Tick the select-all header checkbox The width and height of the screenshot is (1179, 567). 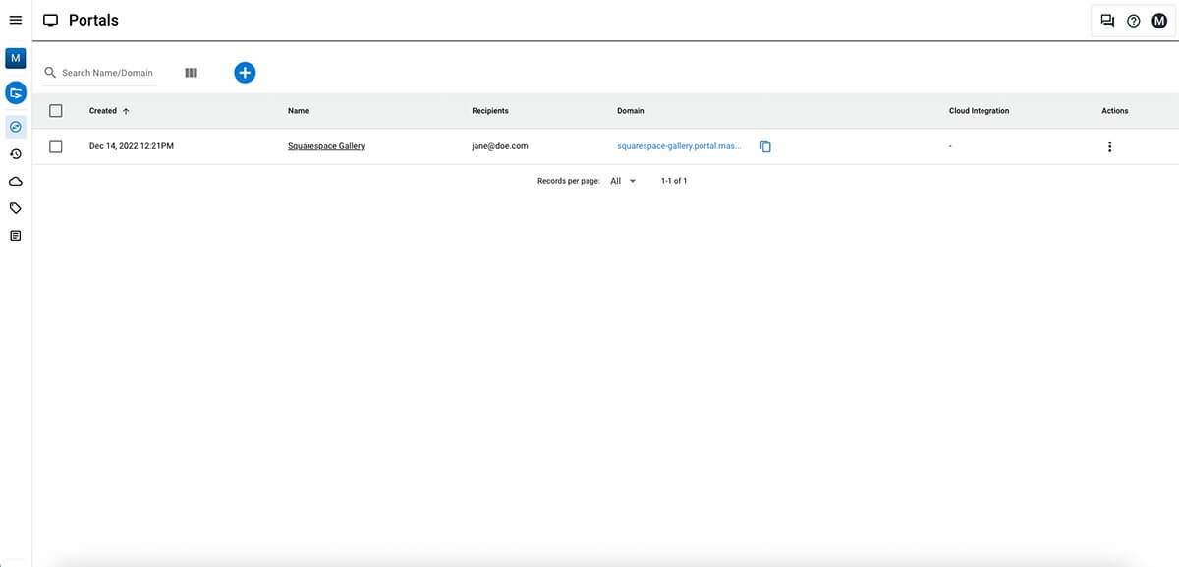click(x=56, y=111)
